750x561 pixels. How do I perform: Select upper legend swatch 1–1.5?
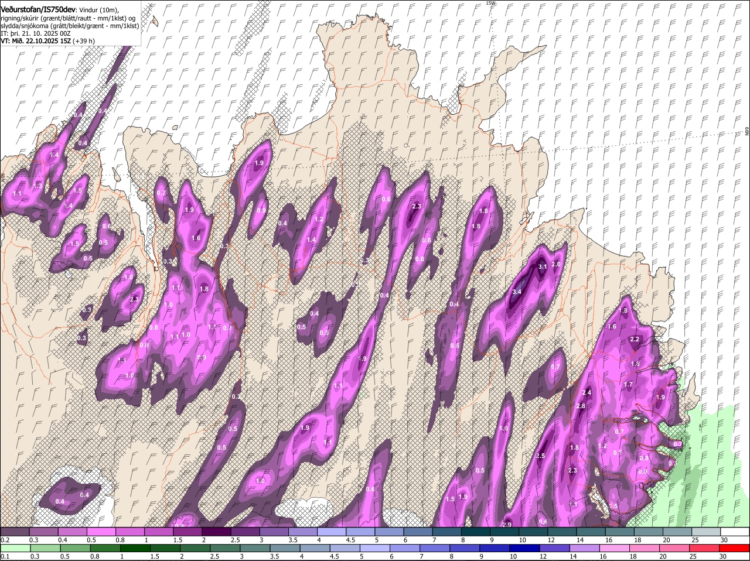158,532
